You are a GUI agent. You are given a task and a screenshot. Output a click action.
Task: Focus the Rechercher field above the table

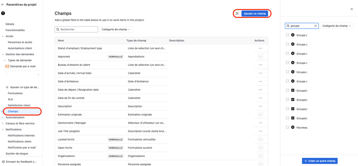[76, 29]
